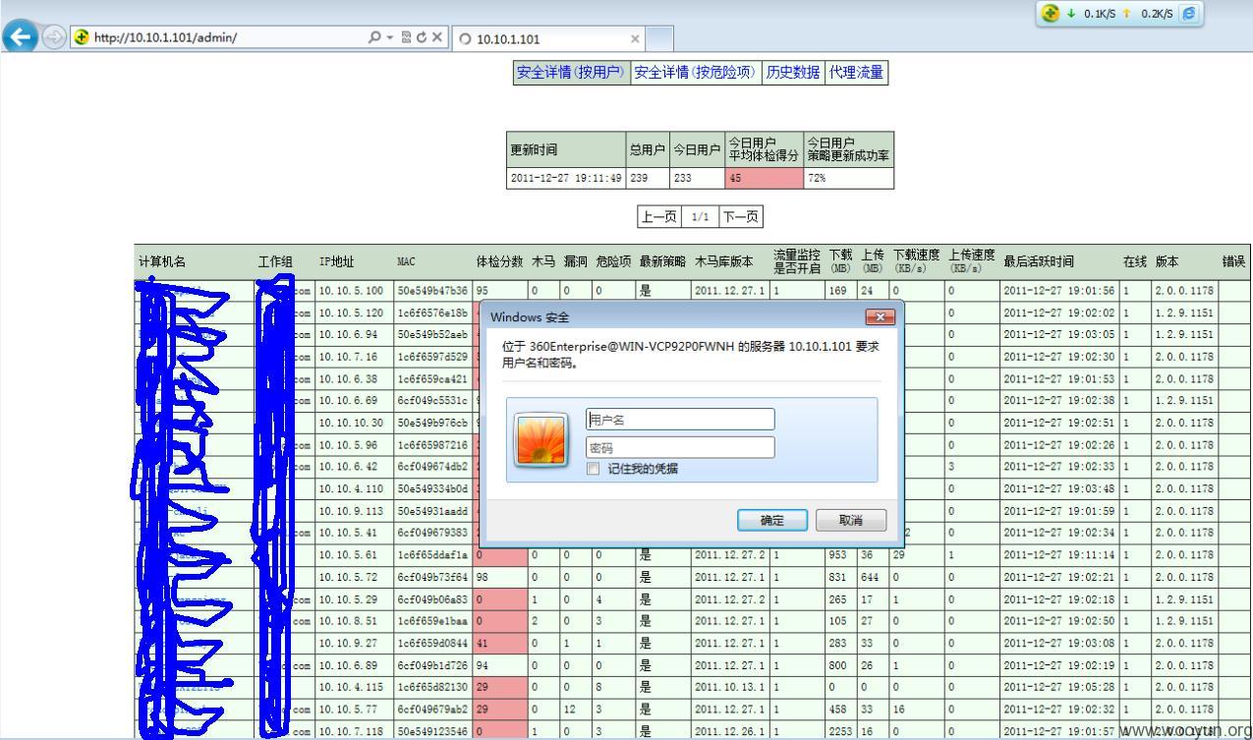Click IP address cell 10.10.9.113
This screenshot has height=740, width=1253.
pos(354,510)
